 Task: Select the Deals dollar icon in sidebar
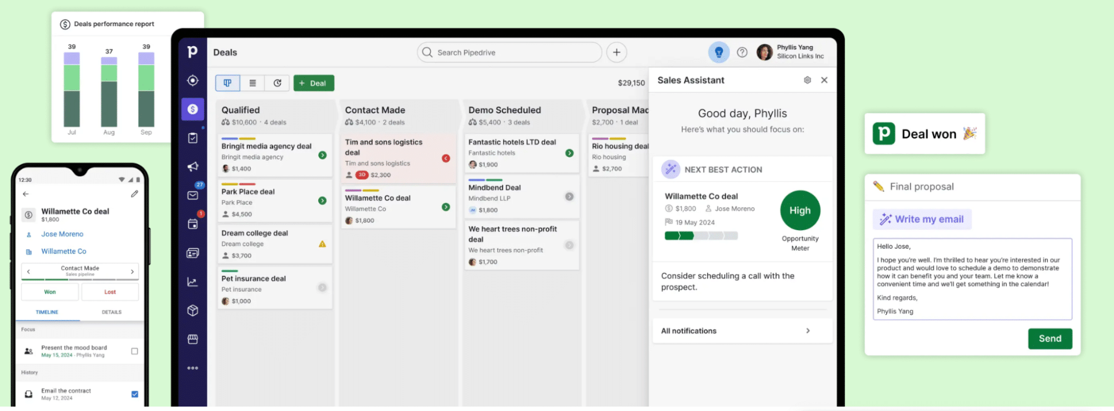(x=193, y=109)
